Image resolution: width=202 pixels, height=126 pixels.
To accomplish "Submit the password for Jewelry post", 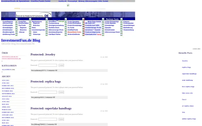I will [x=61, y=65].
